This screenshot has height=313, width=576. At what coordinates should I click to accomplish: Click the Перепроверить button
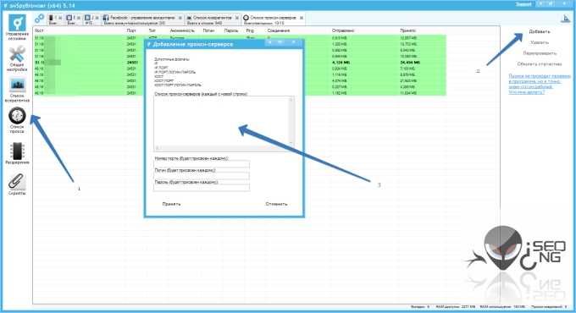[540, 53]
